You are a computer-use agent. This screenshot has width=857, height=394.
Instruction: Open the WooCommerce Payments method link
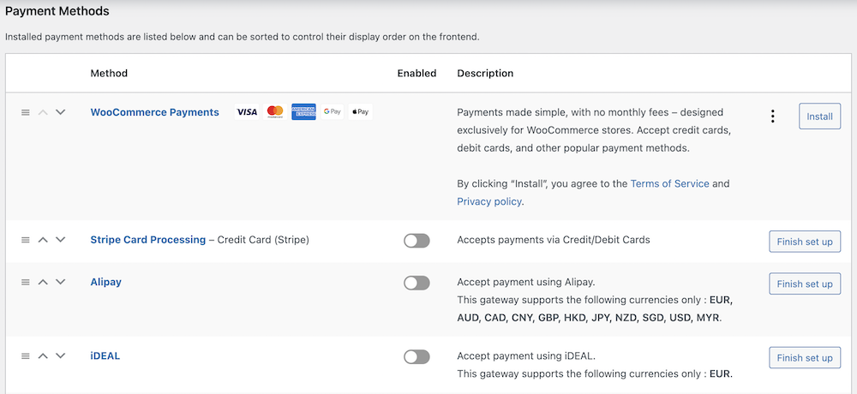[x=154, y=112]
